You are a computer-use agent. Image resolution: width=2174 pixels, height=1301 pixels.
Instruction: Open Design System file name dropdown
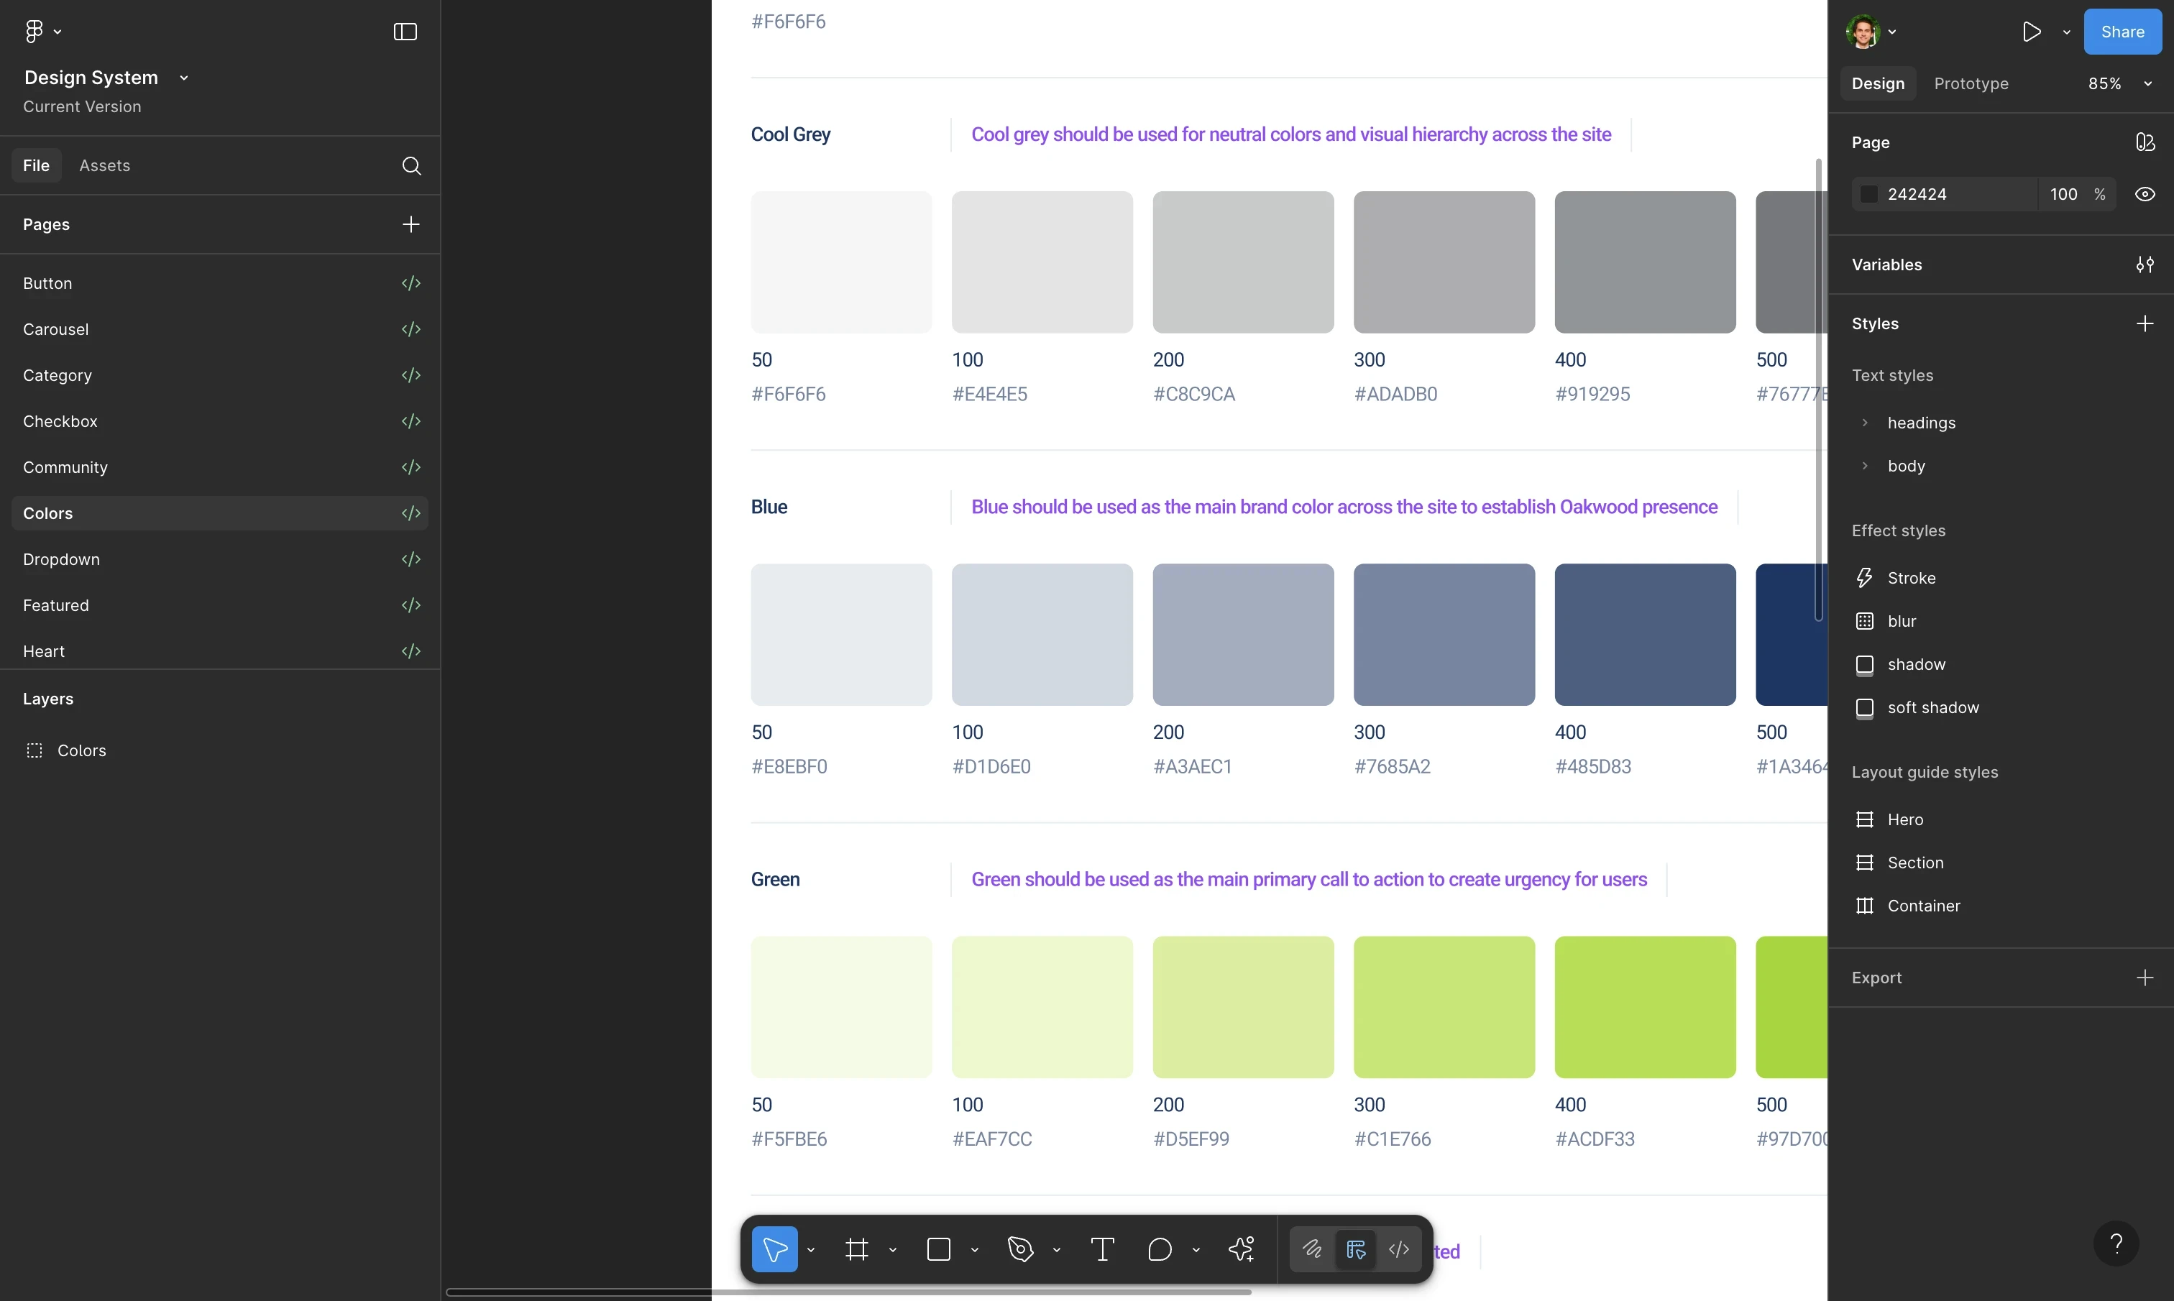[x=184, y=78]
